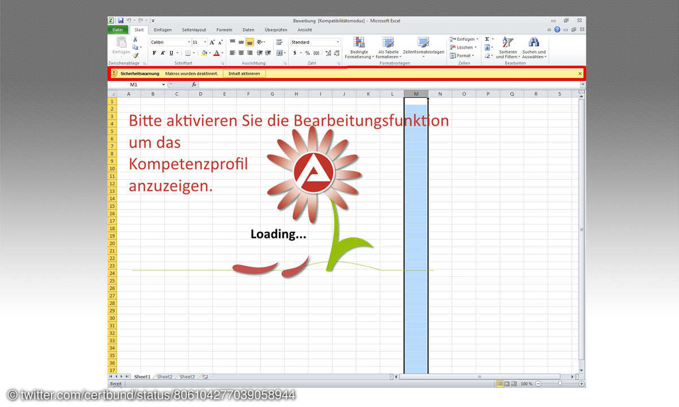Click the currency $ format icon

pos(294,53)
